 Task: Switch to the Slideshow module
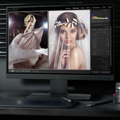click(96, 7)
